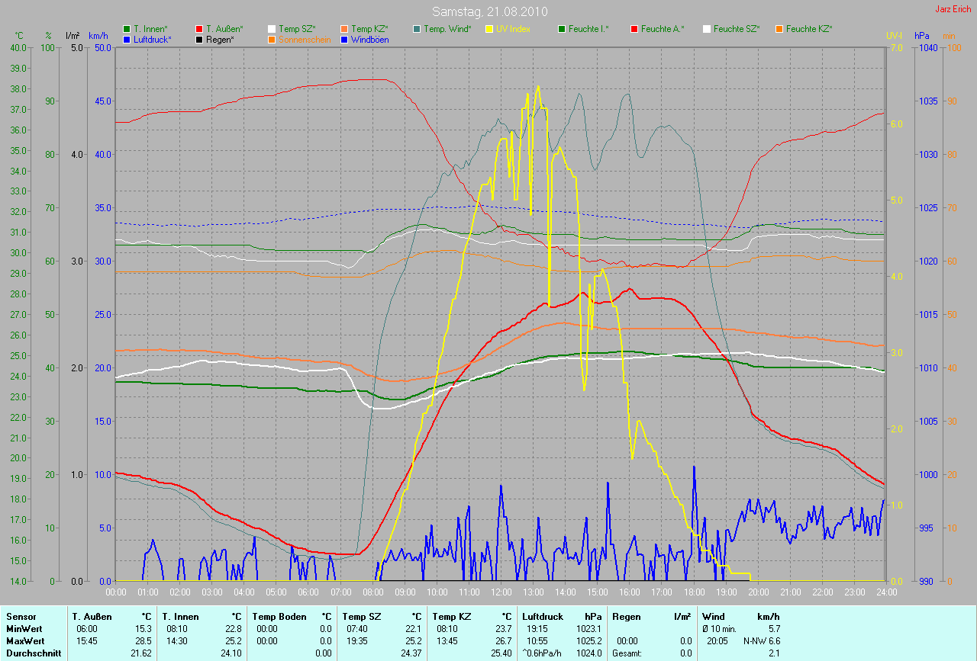Click the orange Temp KZ legend square

pos(345,29)
